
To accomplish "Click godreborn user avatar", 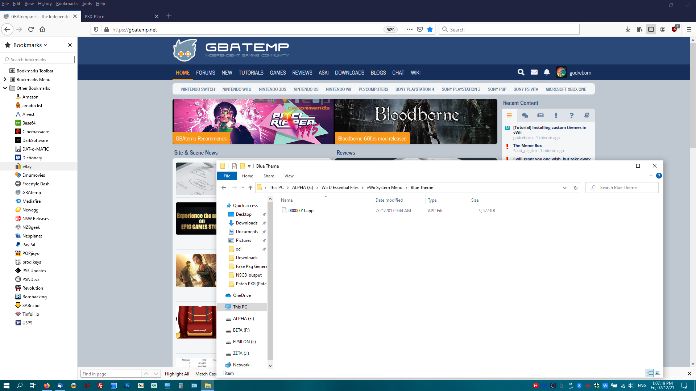I will tap(561, 72).
